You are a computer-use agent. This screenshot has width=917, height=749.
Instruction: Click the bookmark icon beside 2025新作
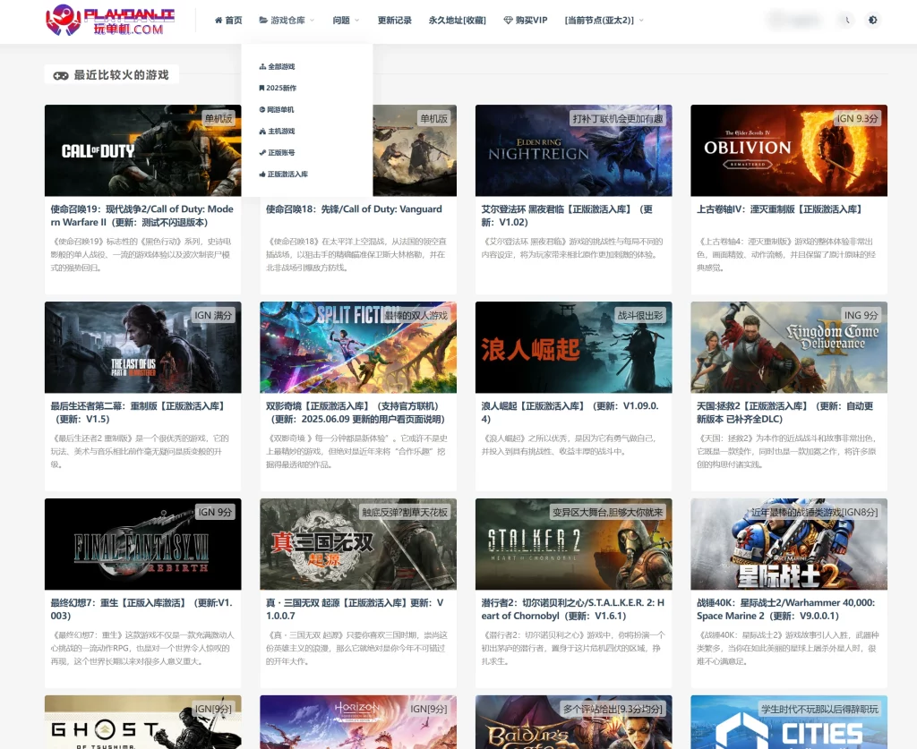261,89
